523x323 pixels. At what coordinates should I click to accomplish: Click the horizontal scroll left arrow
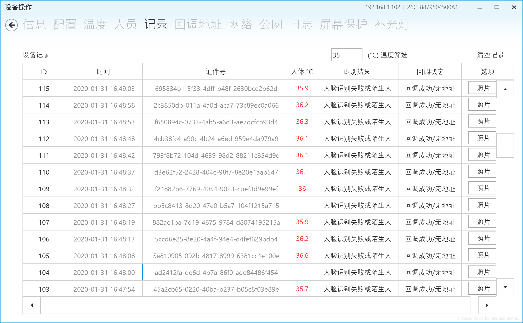32,305
